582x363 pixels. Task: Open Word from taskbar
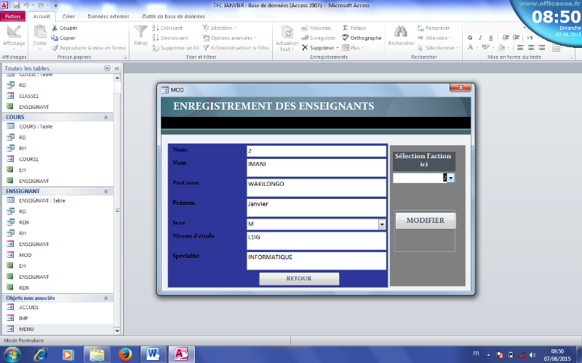(153, 354)
